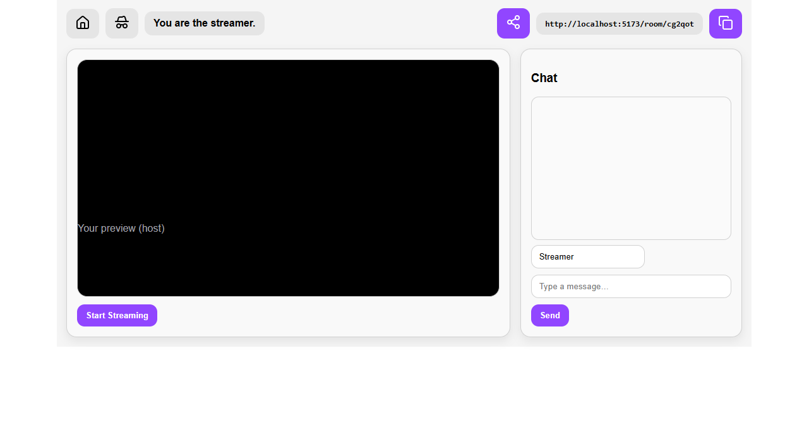This screenshot has width=797, height=437.
Task: Click the Your preview host video area
Action: (288, 177)
